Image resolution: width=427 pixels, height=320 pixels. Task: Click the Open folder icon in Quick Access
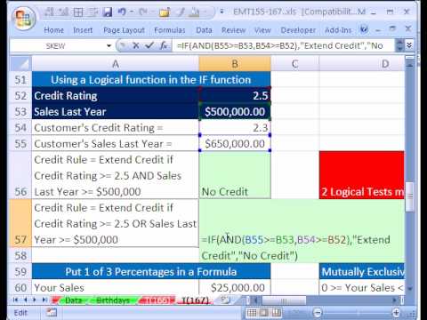(x=165, y=12)
